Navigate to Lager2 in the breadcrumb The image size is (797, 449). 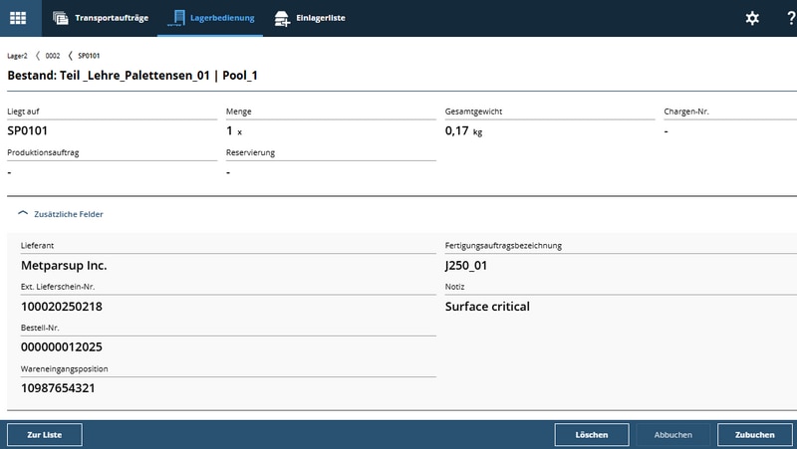18,56
